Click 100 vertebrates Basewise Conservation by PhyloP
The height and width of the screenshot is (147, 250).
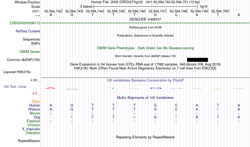pos(145,80)
